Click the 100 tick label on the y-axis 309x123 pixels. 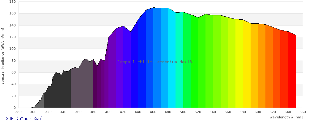[12, 49]
